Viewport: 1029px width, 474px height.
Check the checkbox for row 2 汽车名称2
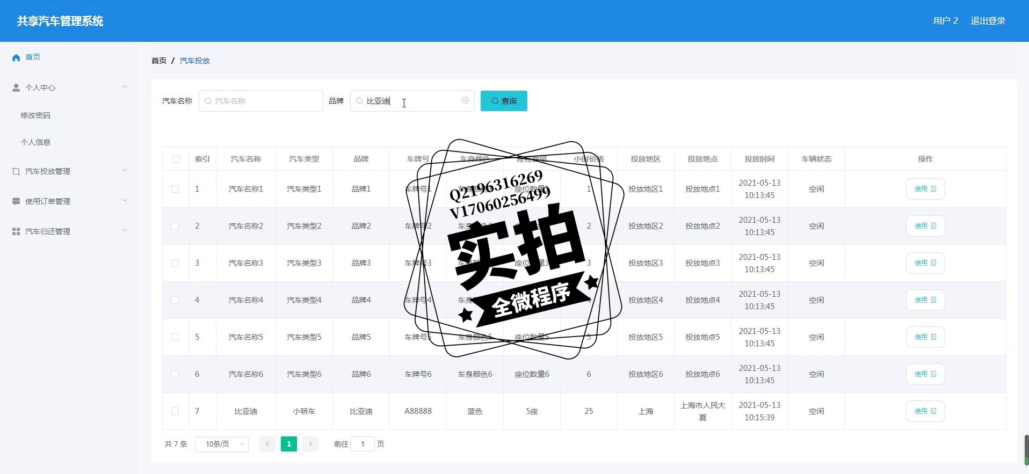[x=175, y=226]
